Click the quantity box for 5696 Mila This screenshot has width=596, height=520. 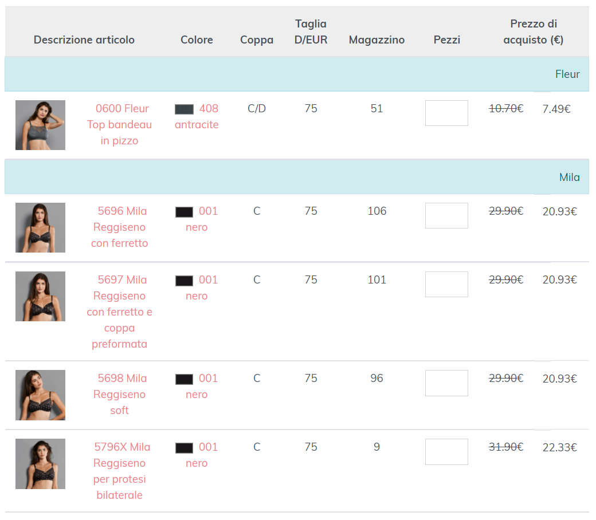(446, 215)
